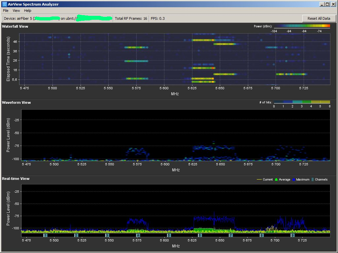This screenshot has height=253, width=338.
Task: Click the Reset All Data button
Action: 319,18
